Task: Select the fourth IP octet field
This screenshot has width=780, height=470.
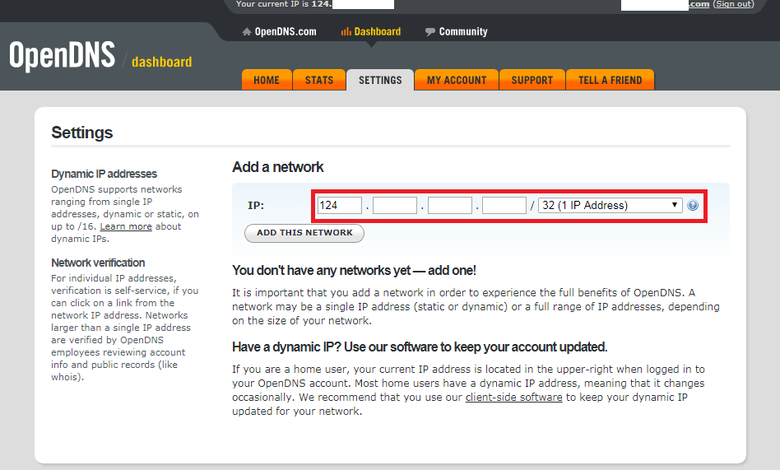Action: [x=504, y=206]
